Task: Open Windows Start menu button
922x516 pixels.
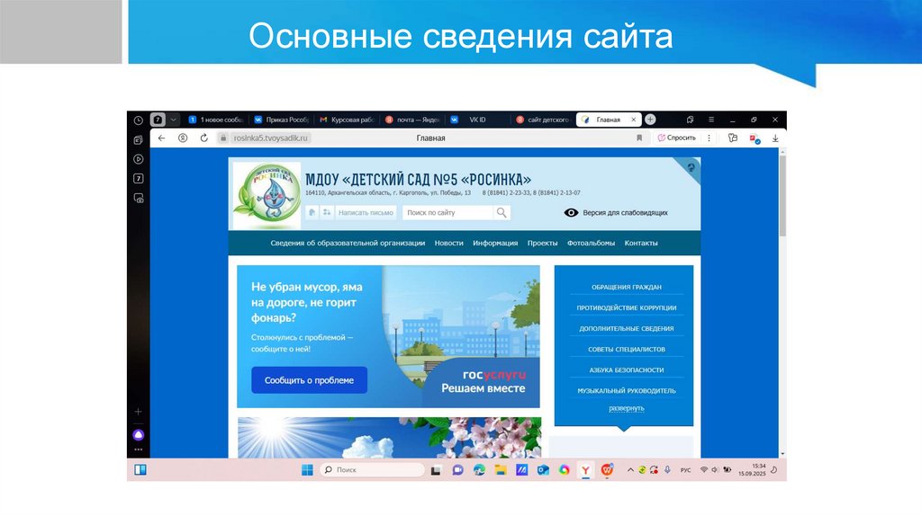Action: tap(307, 469)
